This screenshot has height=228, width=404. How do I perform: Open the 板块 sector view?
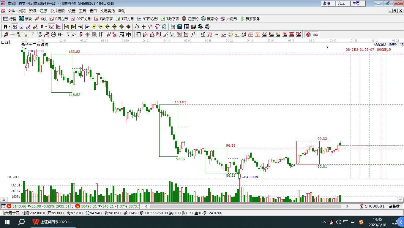25,19
